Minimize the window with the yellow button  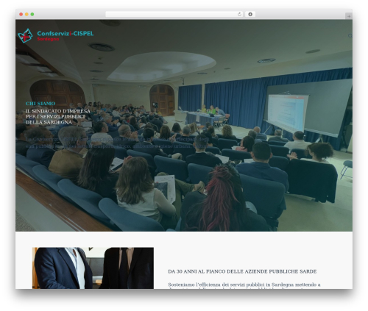click(x=26, y=14)
